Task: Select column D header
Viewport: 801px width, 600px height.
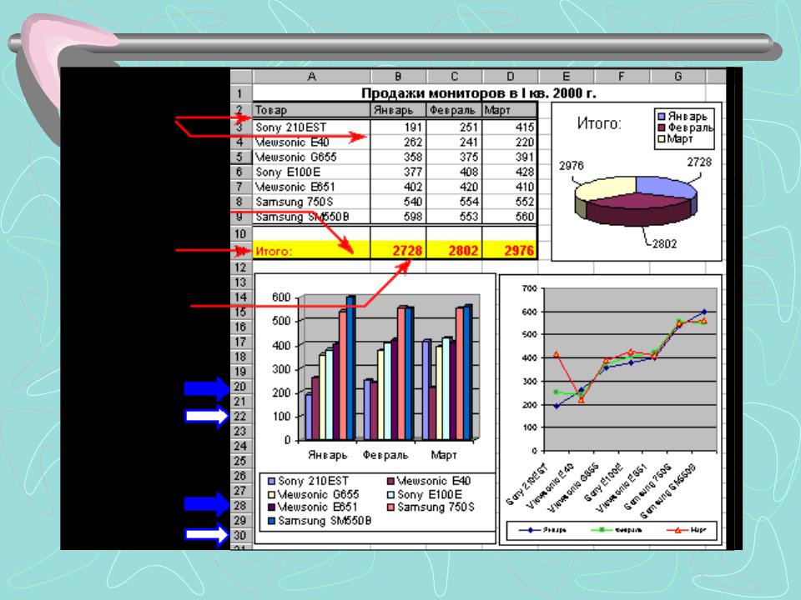Action: (511, 77)
